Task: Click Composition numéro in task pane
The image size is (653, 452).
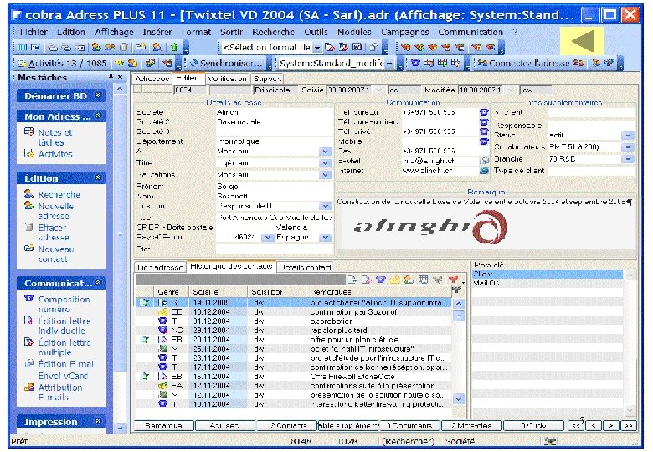Action: click(64, 304)
